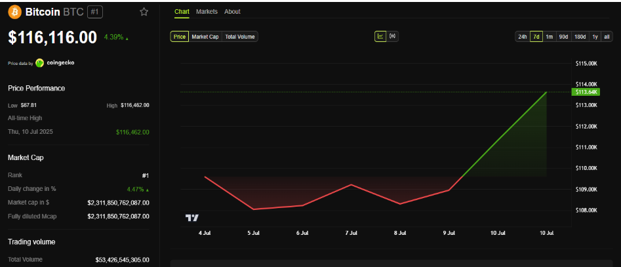This screenshot has width=621, height=267.
Task: Click the 4.39% change value
Action: (x=113, y=37)
